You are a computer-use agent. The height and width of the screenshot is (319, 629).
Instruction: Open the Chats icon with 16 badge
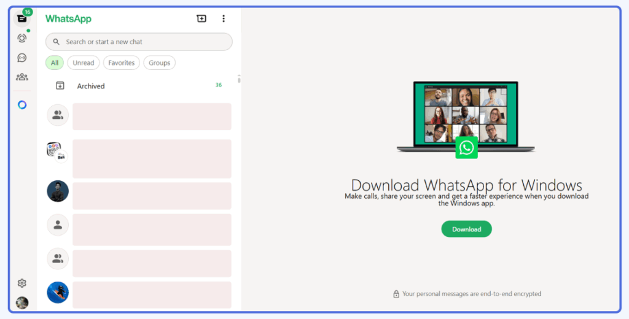coord(21,18)
